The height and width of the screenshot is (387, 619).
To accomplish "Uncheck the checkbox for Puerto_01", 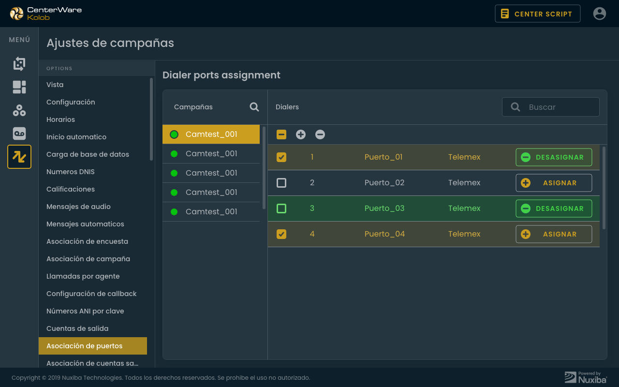I will (281, 157).
